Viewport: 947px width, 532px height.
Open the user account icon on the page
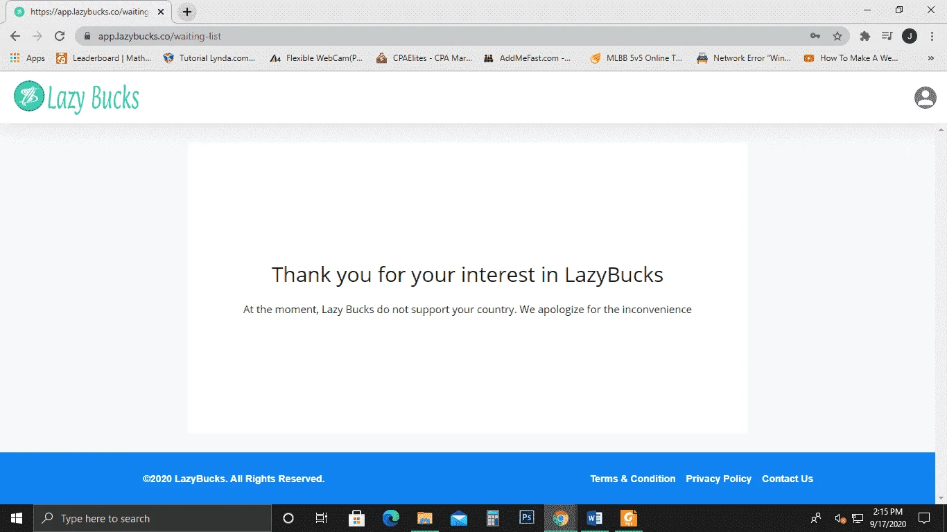pos(926,98)
